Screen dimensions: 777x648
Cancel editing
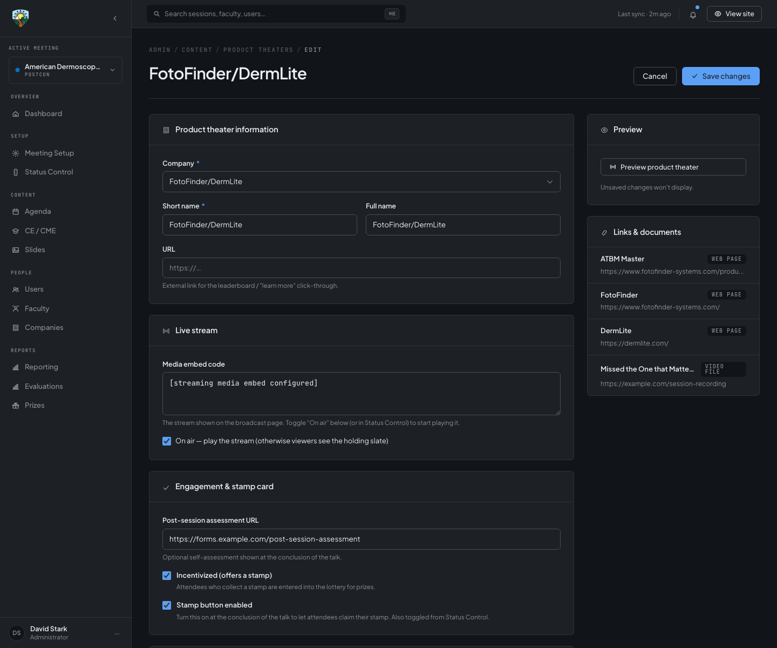tap(655, 76)
